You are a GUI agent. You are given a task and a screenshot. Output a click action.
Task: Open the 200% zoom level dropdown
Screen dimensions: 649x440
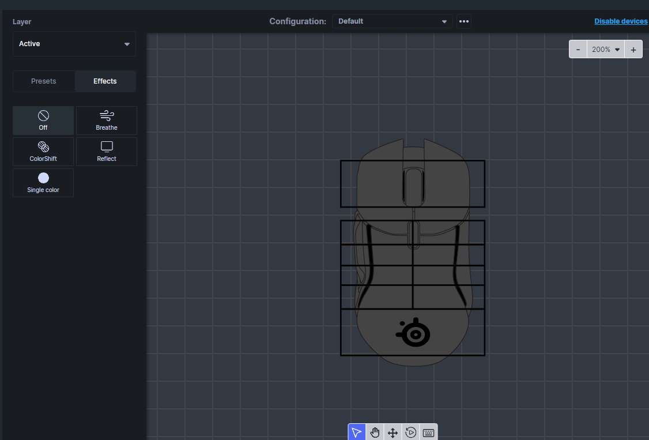click(x=605, y=50)
